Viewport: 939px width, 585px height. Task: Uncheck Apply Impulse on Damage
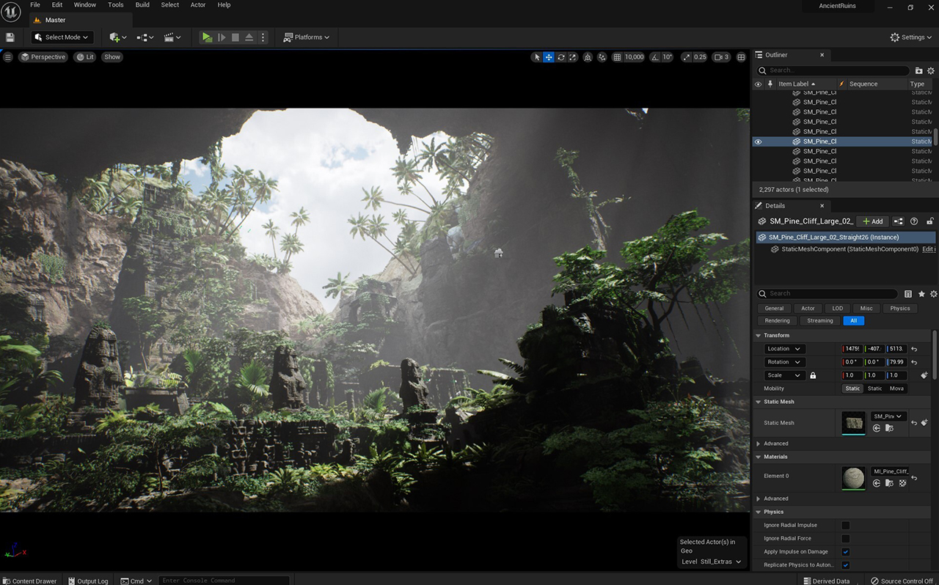pos(846,552)
